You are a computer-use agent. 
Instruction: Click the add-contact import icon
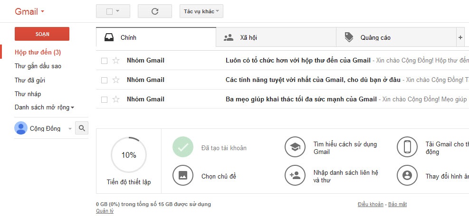point(295,175)
